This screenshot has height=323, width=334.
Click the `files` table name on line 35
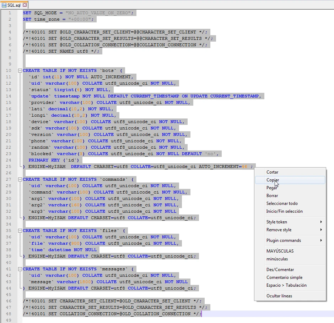point(109,231)
